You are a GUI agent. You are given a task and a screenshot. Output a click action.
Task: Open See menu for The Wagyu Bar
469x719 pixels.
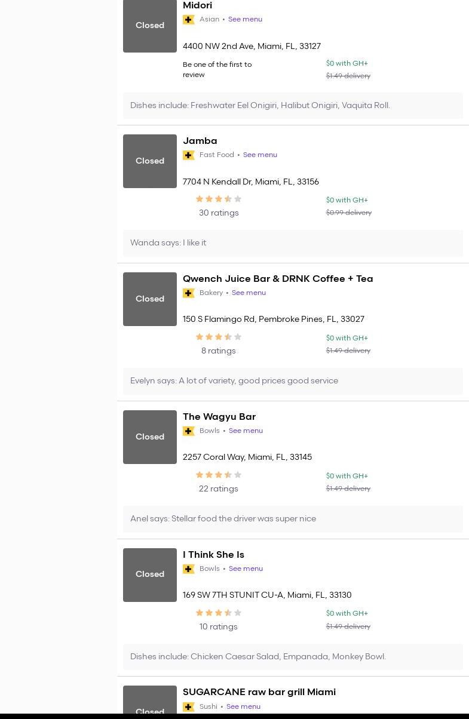[x=246, y=431]
